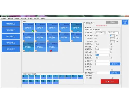Screen dimensions: 129x103
Task: Open the 会员管理 menu
Action: (23, 18)
